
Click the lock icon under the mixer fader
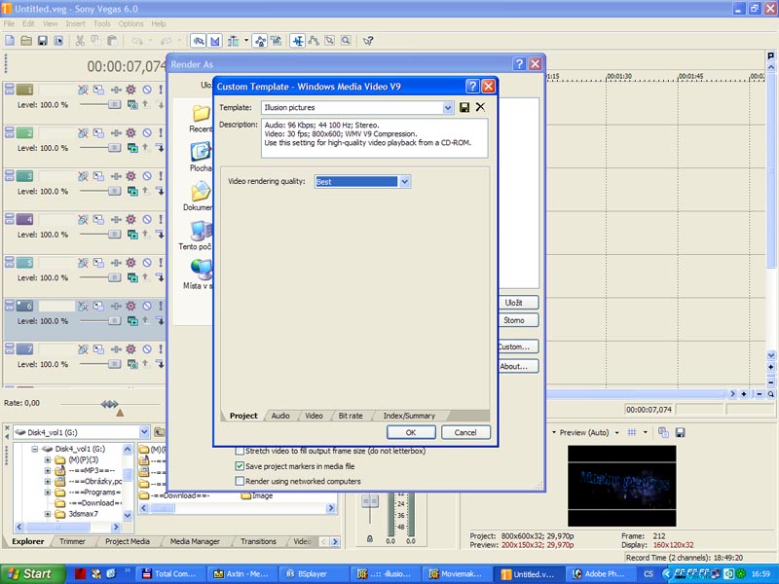[370, 539]
